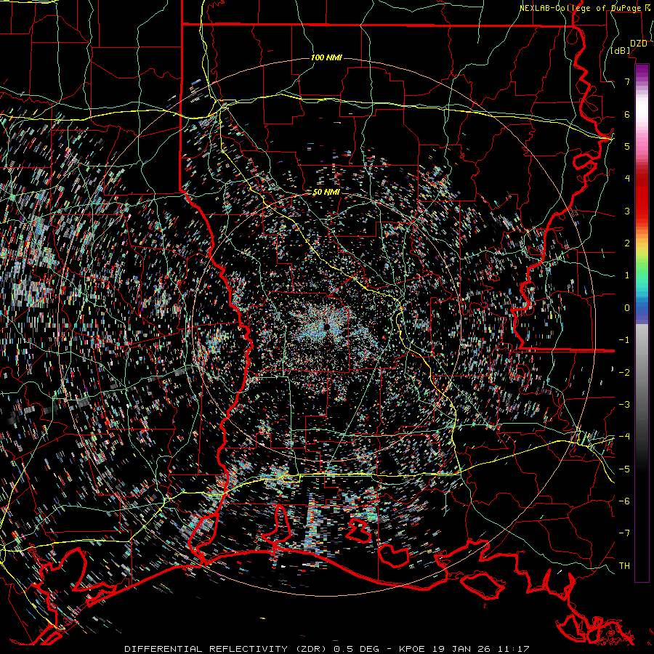The width and height of the screenshot is (654, 654).
Task: Click the "KPOE" station ID in the caption
Action: 412,649
